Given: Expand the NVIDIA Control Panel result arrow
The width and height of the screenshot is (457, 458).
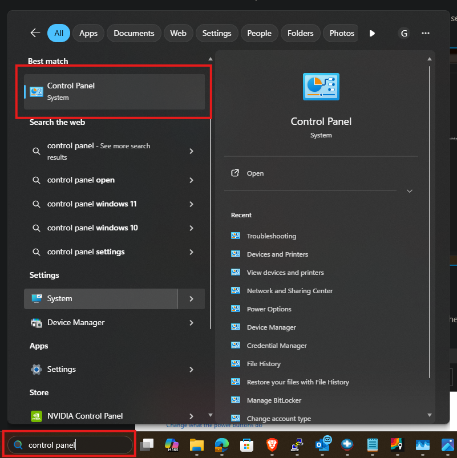Looking at the screenshot, I should [191, 416].
